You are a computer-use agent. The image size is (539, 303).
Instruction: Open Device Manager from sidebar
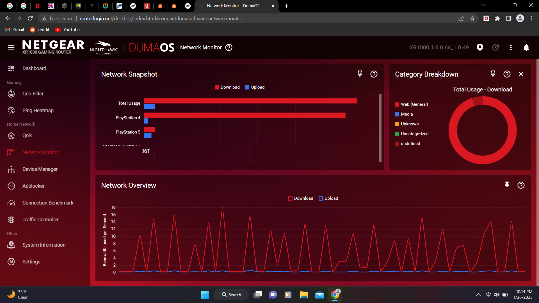coord(40,169)
